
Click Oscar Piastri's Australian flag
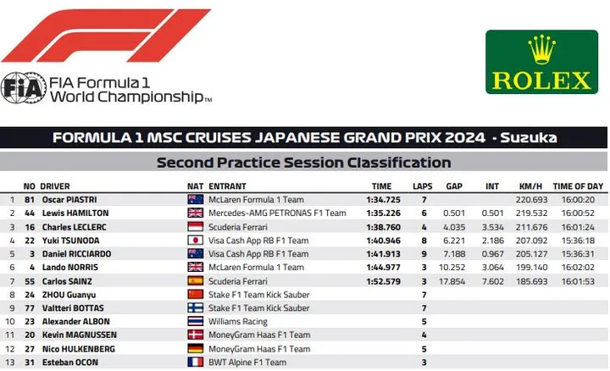[x=196, y=200]
